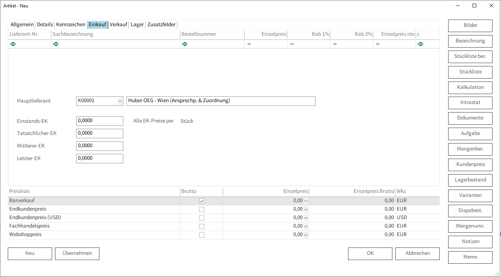
Task: Check Brutto checkbox for Webshoppreis
Action: (x=202, y=235)
